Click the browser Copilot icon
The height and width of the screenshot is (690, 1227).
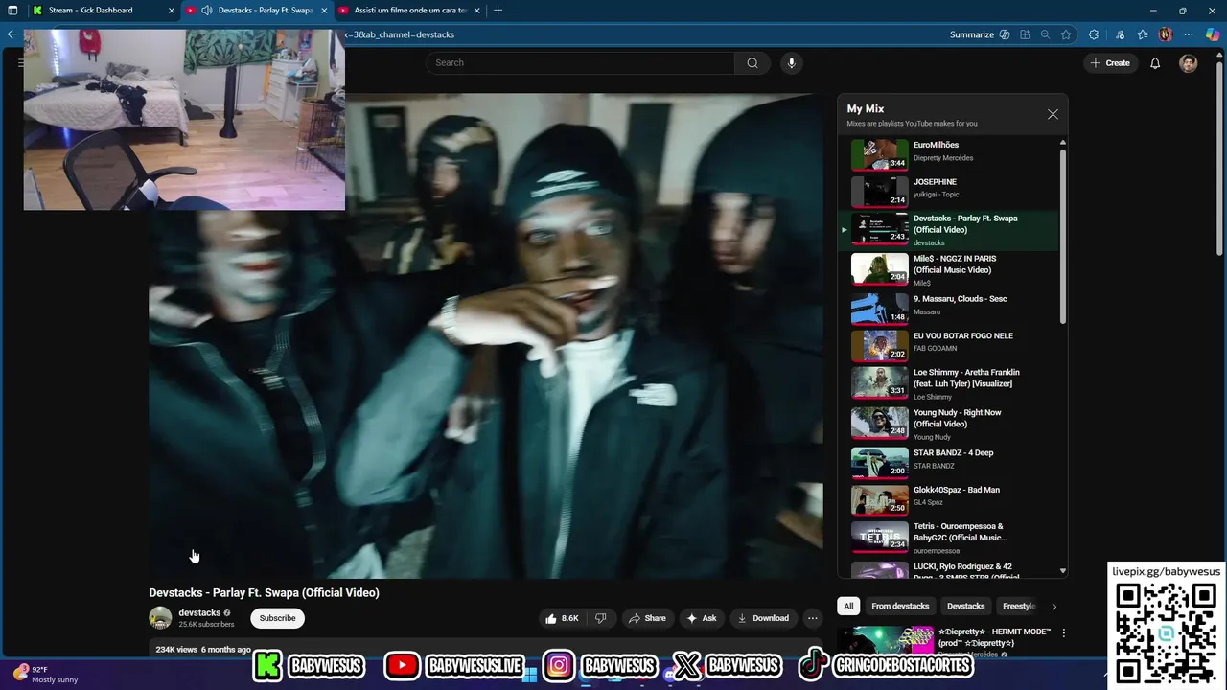coord(1213,34)
